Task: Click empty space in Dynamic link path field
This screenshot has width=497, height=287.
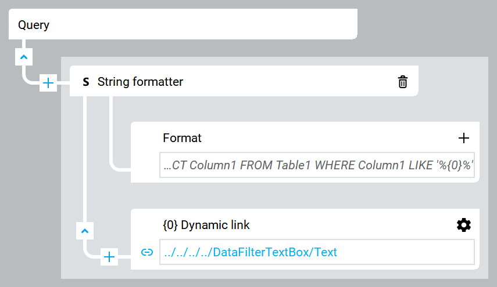Action: point(407,252)
